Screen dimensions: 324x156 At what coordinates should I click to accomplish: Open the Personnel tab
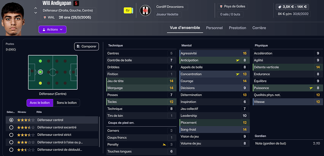[x=214, y=28]
